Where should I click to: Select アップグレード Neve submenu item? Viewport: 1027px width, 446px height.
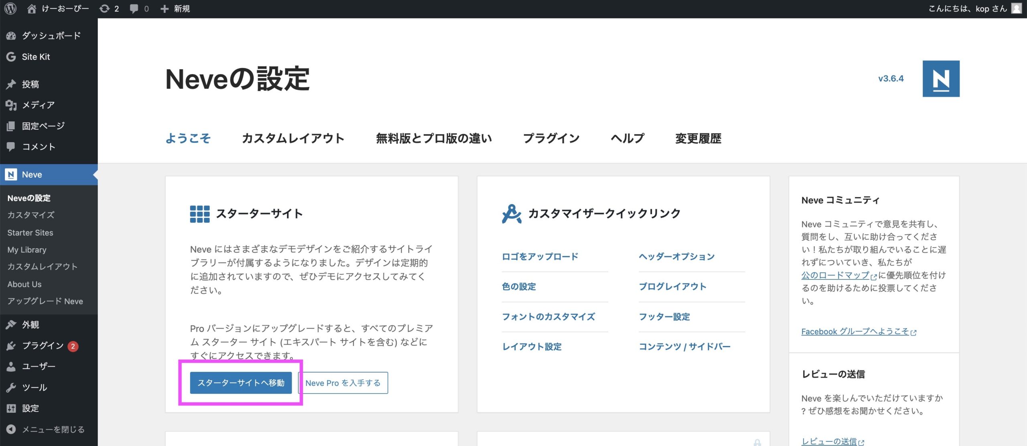tap(45, 301)
